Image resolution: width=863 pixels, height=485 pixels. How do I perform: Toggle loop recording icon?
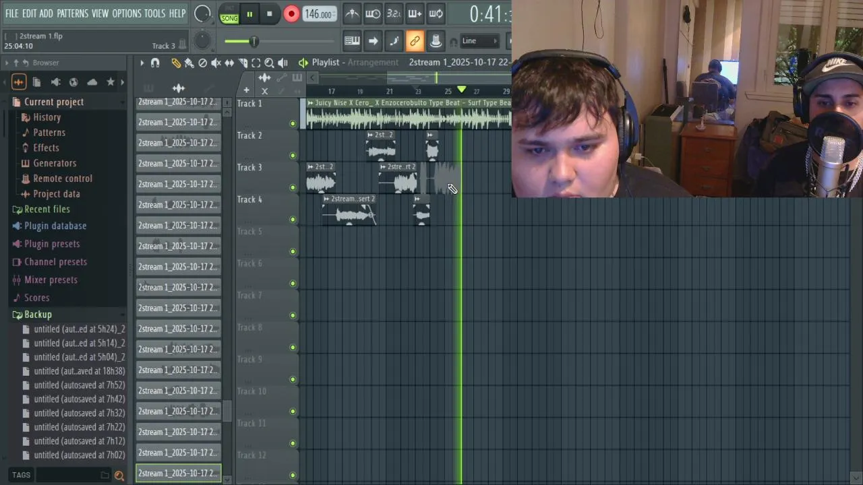(436, 13)
